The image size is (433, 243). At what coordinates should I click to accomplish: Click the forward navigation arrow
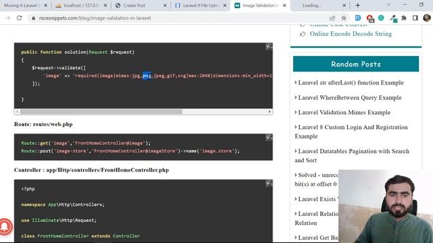tap(7, 18)
